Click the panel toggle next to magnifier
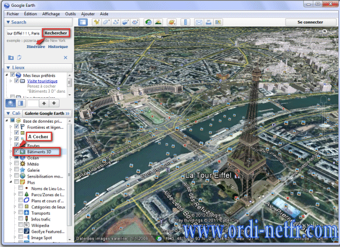This screenshot has height=247, width=340. coord(21,103)
